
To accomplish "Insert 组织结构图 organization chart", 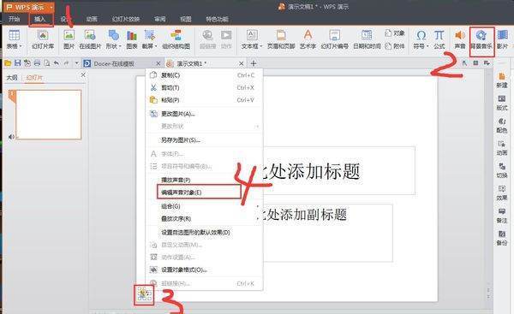I will 176,39.
